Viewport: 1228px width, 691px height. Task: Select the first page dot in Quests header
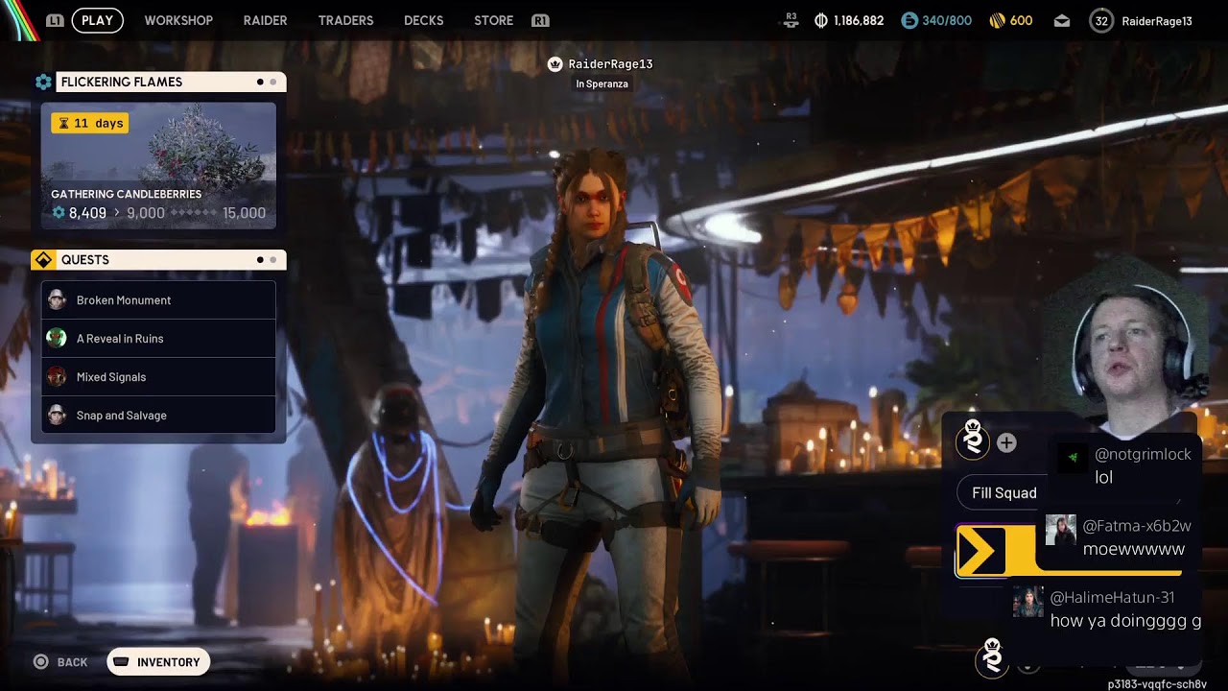pyautogui.click(x=260, y=260)
